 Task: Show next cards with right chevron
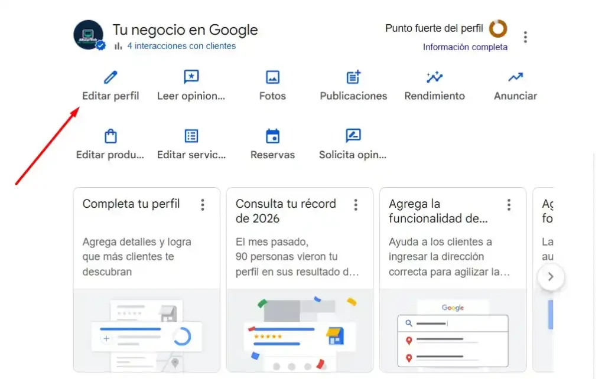(x=551, y=276)
